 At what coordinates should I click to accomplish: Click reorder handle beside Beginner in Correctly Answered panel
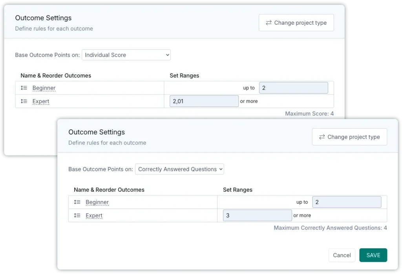(x=77, y=202)
